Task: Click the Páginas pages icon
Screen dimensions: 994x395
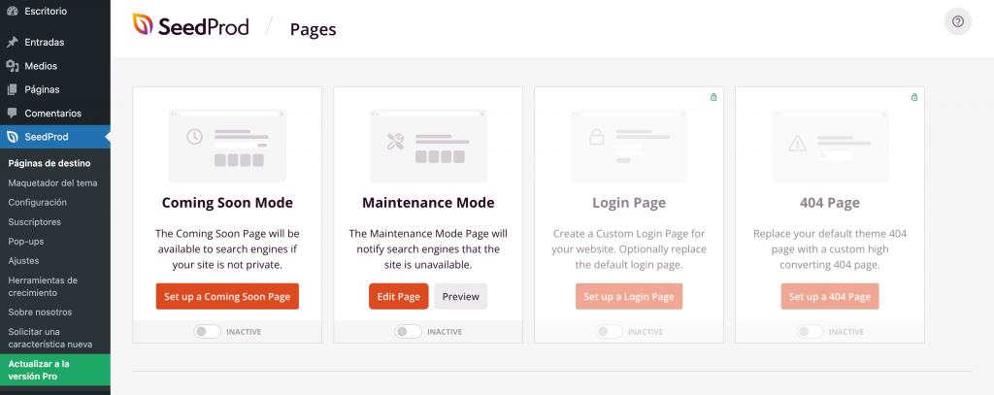Action: 12,89
